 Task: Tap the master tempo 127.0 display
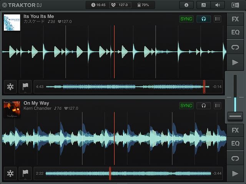coord(120,5)
